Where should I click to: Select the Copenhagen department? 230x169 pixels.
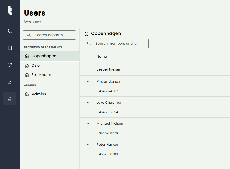pyautogui.click(x=50, y=56)
